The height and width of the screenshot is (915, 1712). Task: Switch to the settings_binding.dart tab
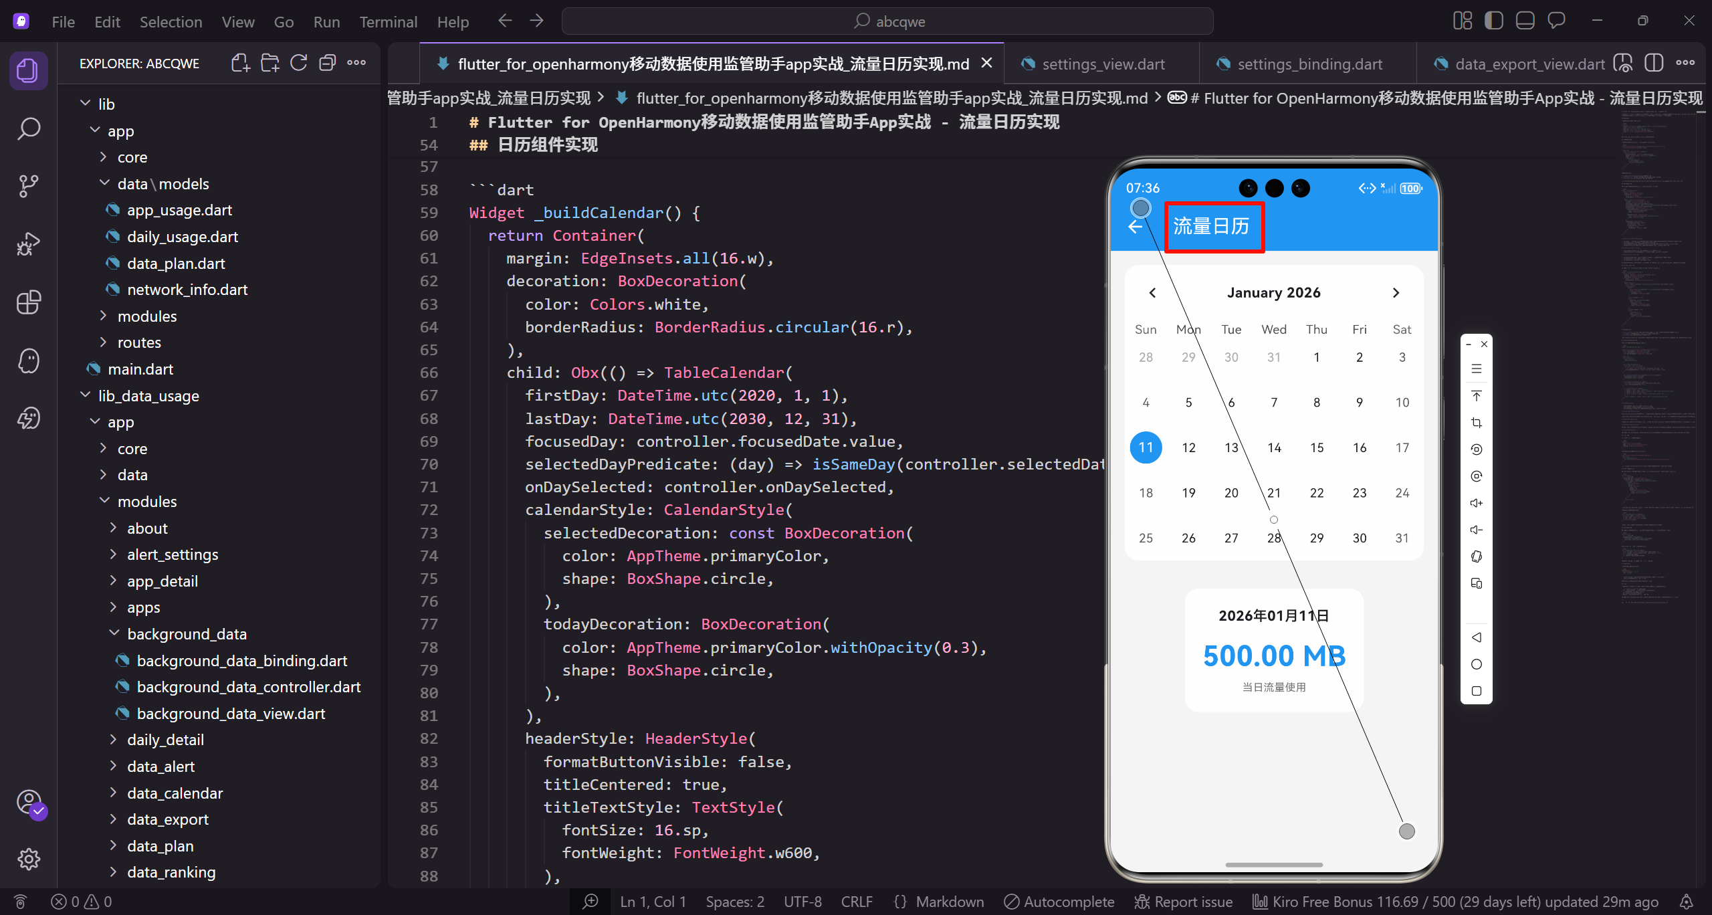[x=1309, y=64]
